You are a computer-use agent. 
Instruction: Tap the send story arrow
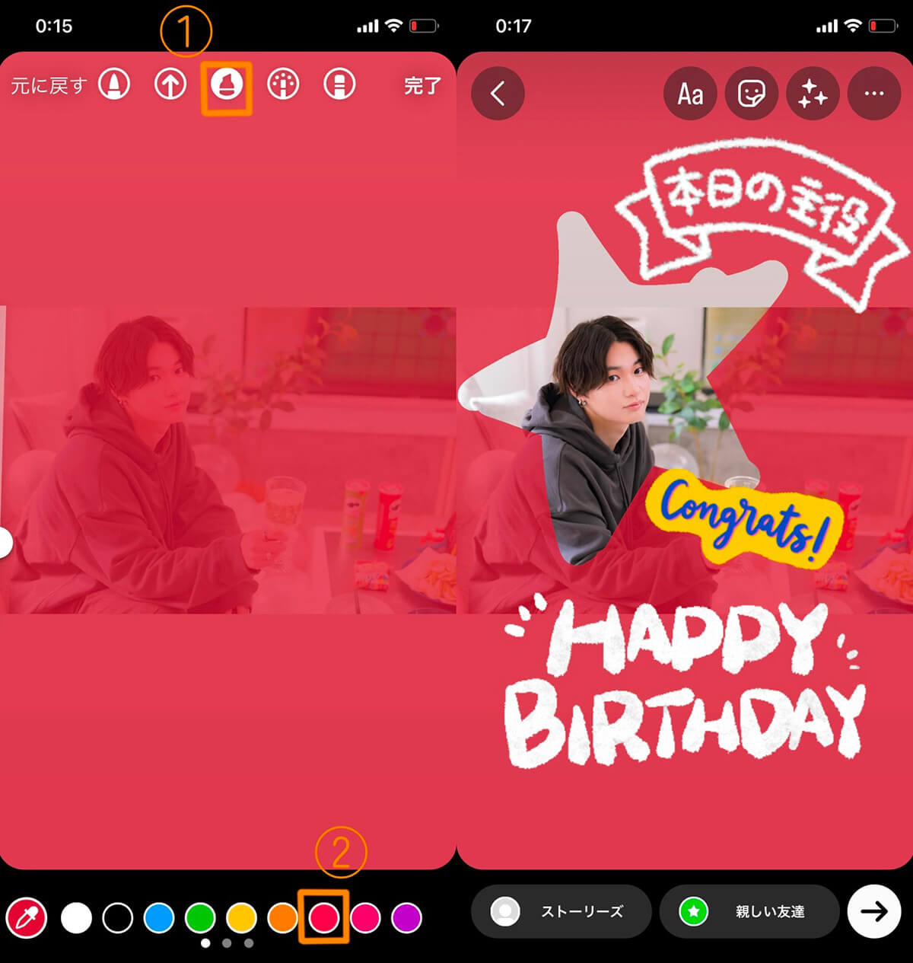(x=873, y=912)
